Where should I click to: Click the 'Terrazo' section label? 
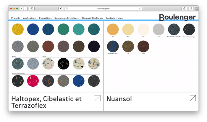[44, 57]
